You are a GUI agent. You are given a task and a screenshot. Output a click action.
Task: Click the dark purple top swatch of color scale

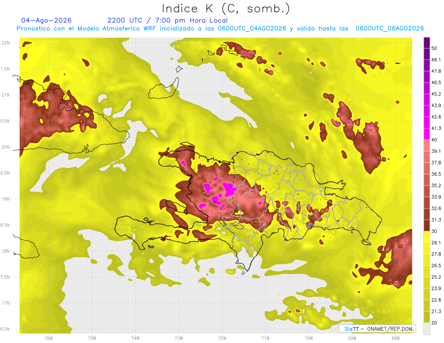click(427, 43)
